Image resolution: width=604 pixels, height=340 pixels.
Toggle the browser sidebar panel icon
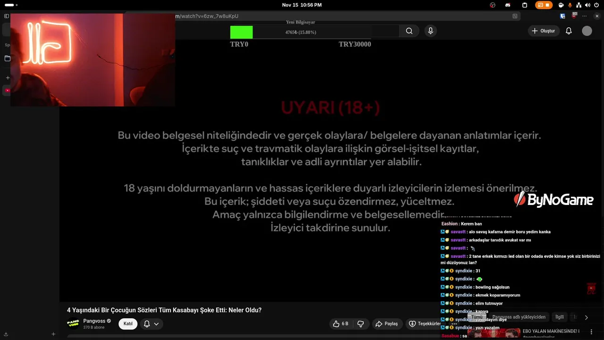[7, 16]
